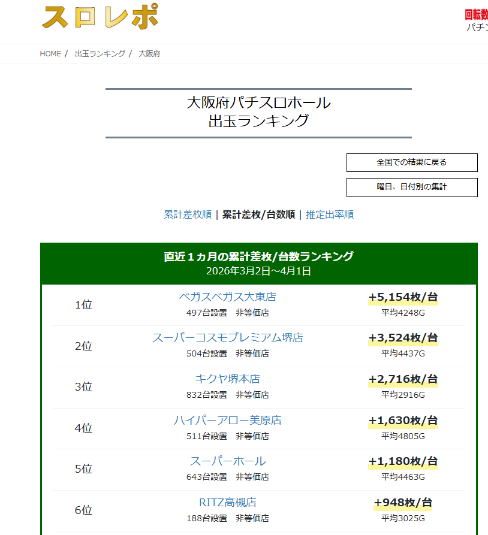Open 出玉ランキング breadcrumb link
488x535 pixels.
click(100, 54)
